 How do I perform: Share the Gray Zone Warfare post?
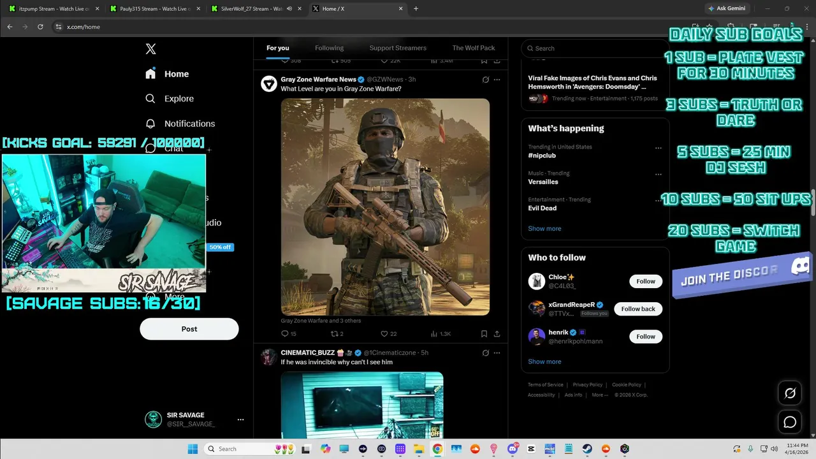click(497, 333)
